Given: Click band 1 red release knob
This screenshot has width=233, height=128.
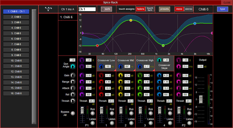Looking at the screenshot, I should point(101,94).
